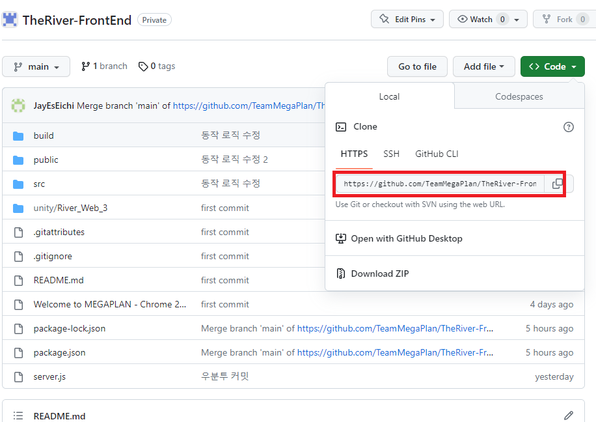
Task: Open the .gitignore file
Action: point(53,257)
